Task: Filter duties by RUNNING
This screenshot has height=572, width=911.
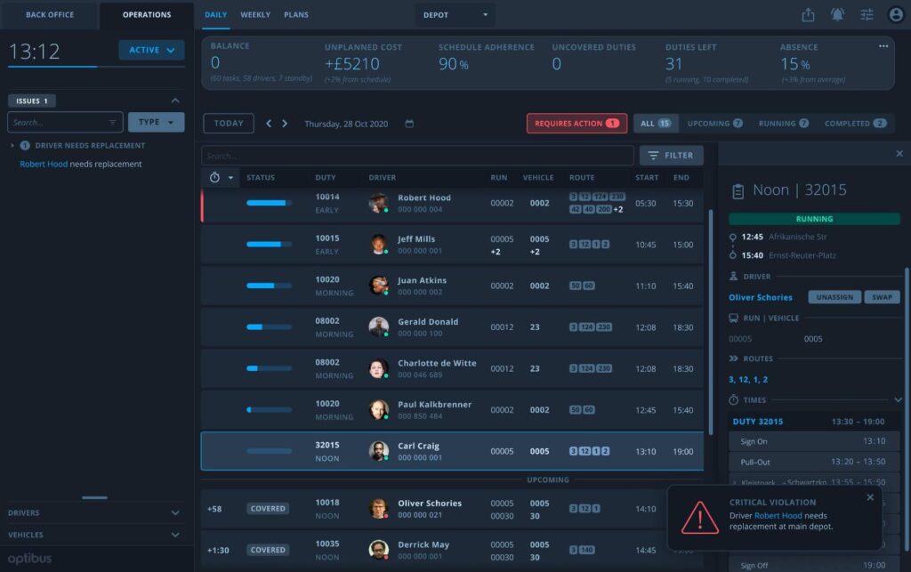Action: point(784,123)
